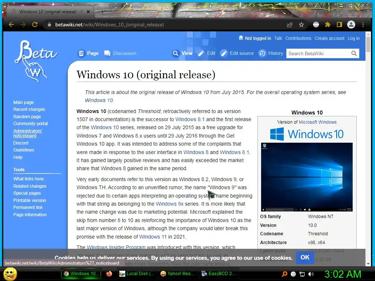Image resolution: width=375 pixels, height=281 pixels.
Task: Click the tray magnifier search icon
Action: pyautogui.click(x=284, y=274)
